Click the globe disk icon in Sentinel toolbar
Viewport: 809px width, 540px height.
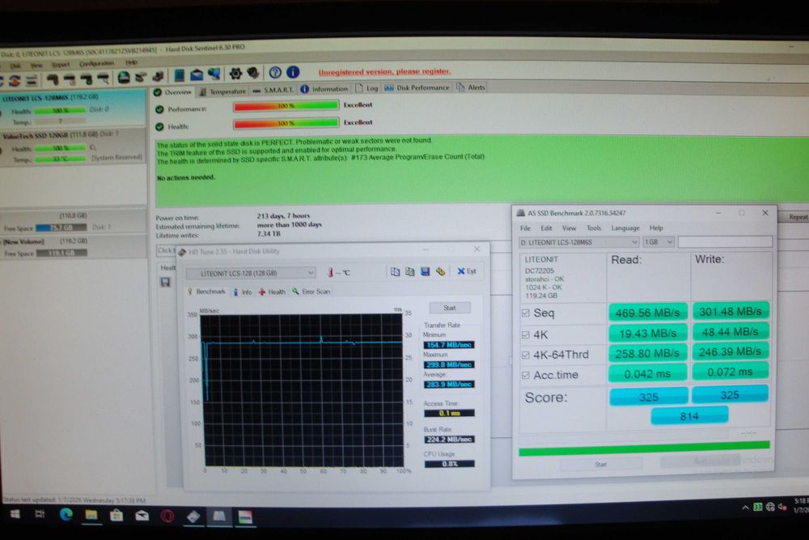(x=124, y=78)
